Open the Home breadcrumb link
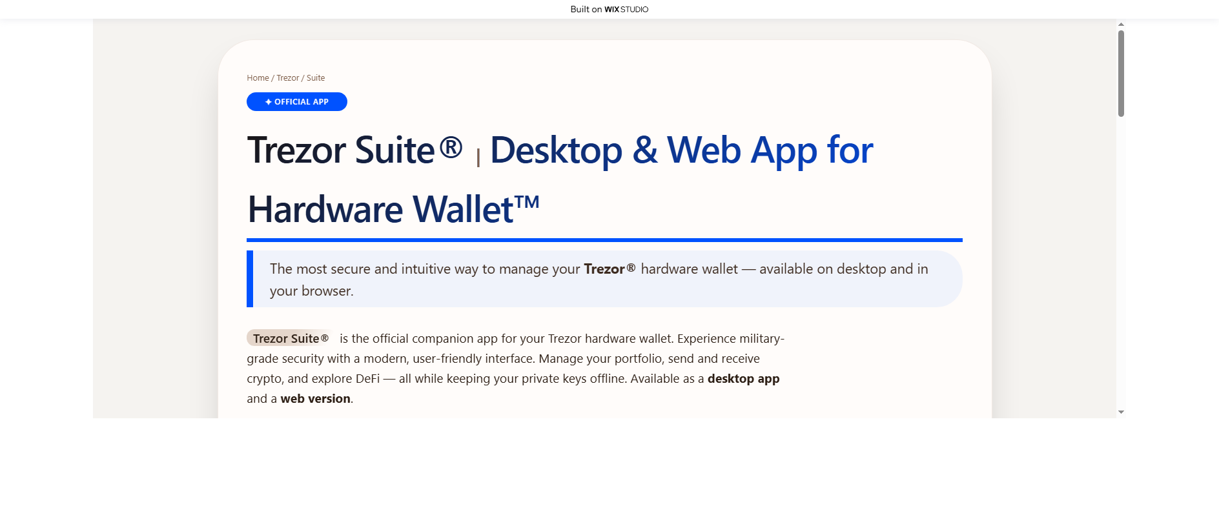The width and height of the screenshot is (1219, 528). [x=258, y=78]
